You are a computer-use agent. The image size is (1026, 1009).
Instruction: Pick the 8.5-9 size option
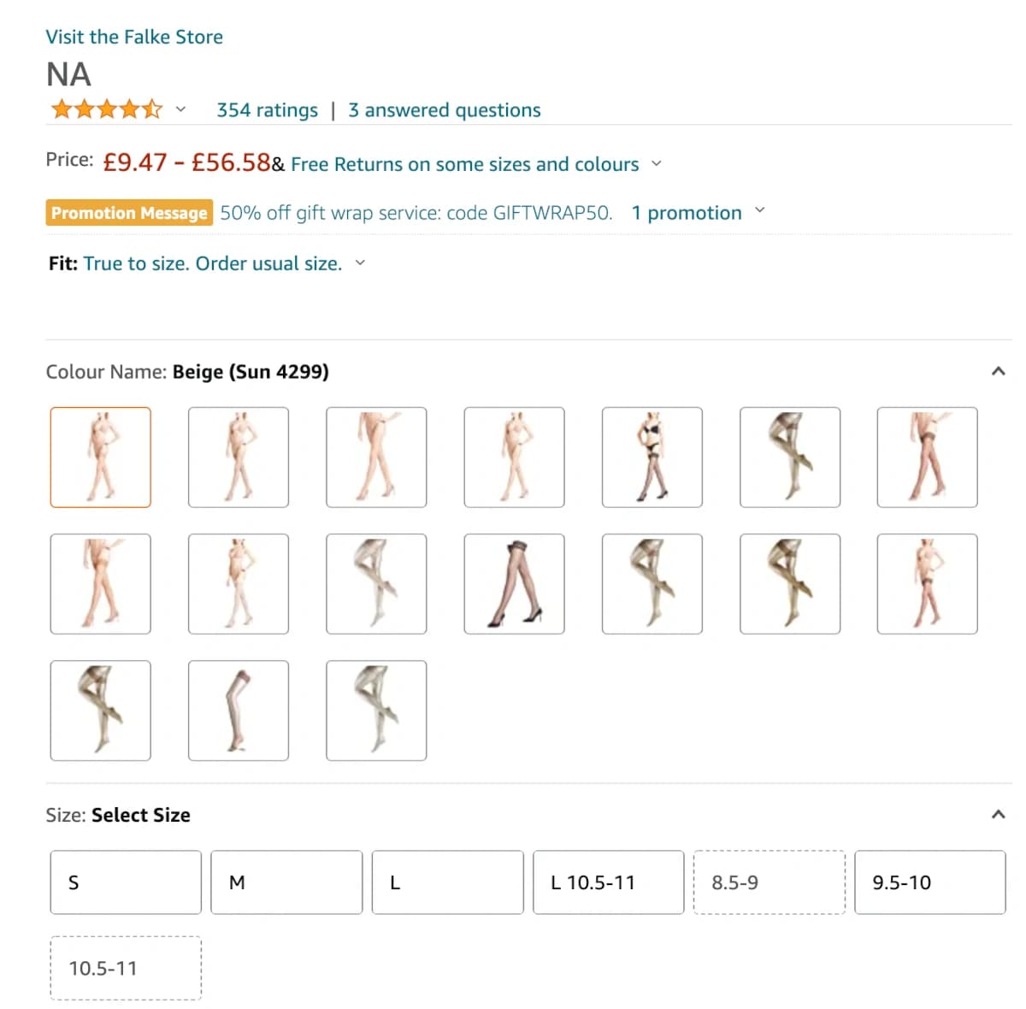(769, 882)
